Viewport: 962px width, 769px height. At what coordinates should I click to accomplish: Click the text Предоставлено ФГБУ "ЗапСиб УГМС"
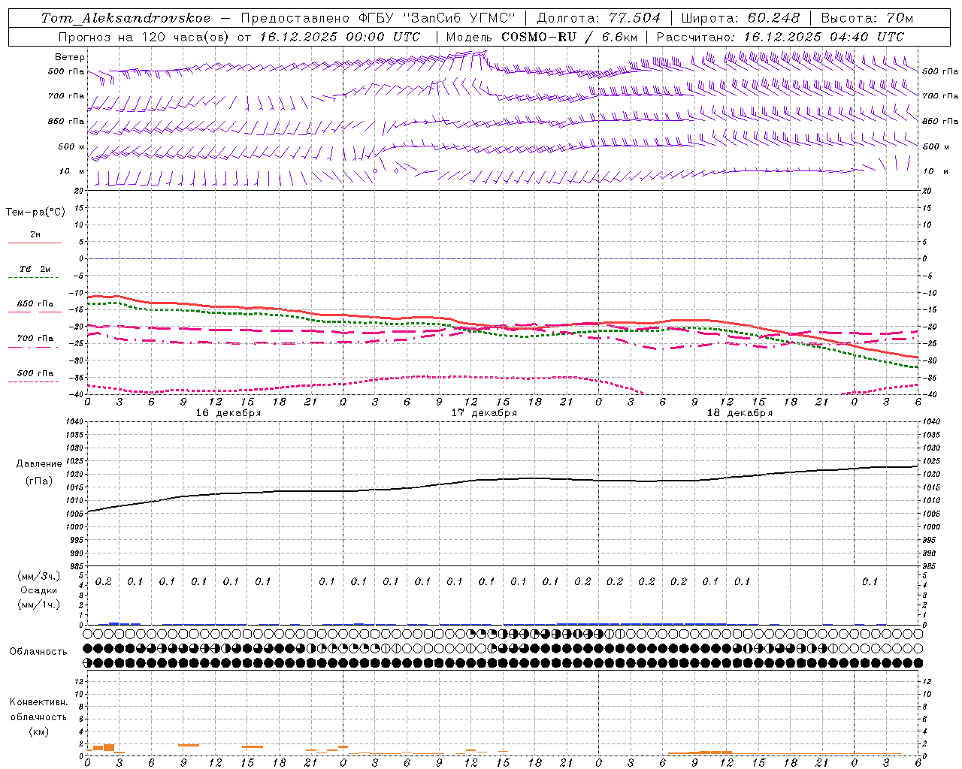point(377,18)
